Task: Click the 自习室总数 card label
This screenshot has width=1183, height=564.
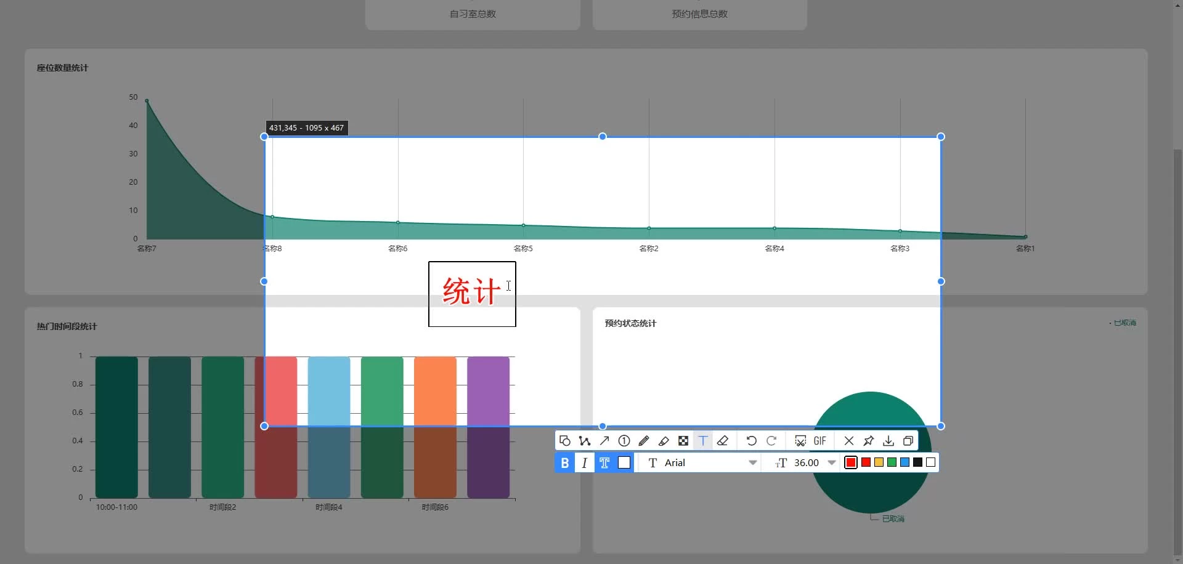Action: coord(473,14)
